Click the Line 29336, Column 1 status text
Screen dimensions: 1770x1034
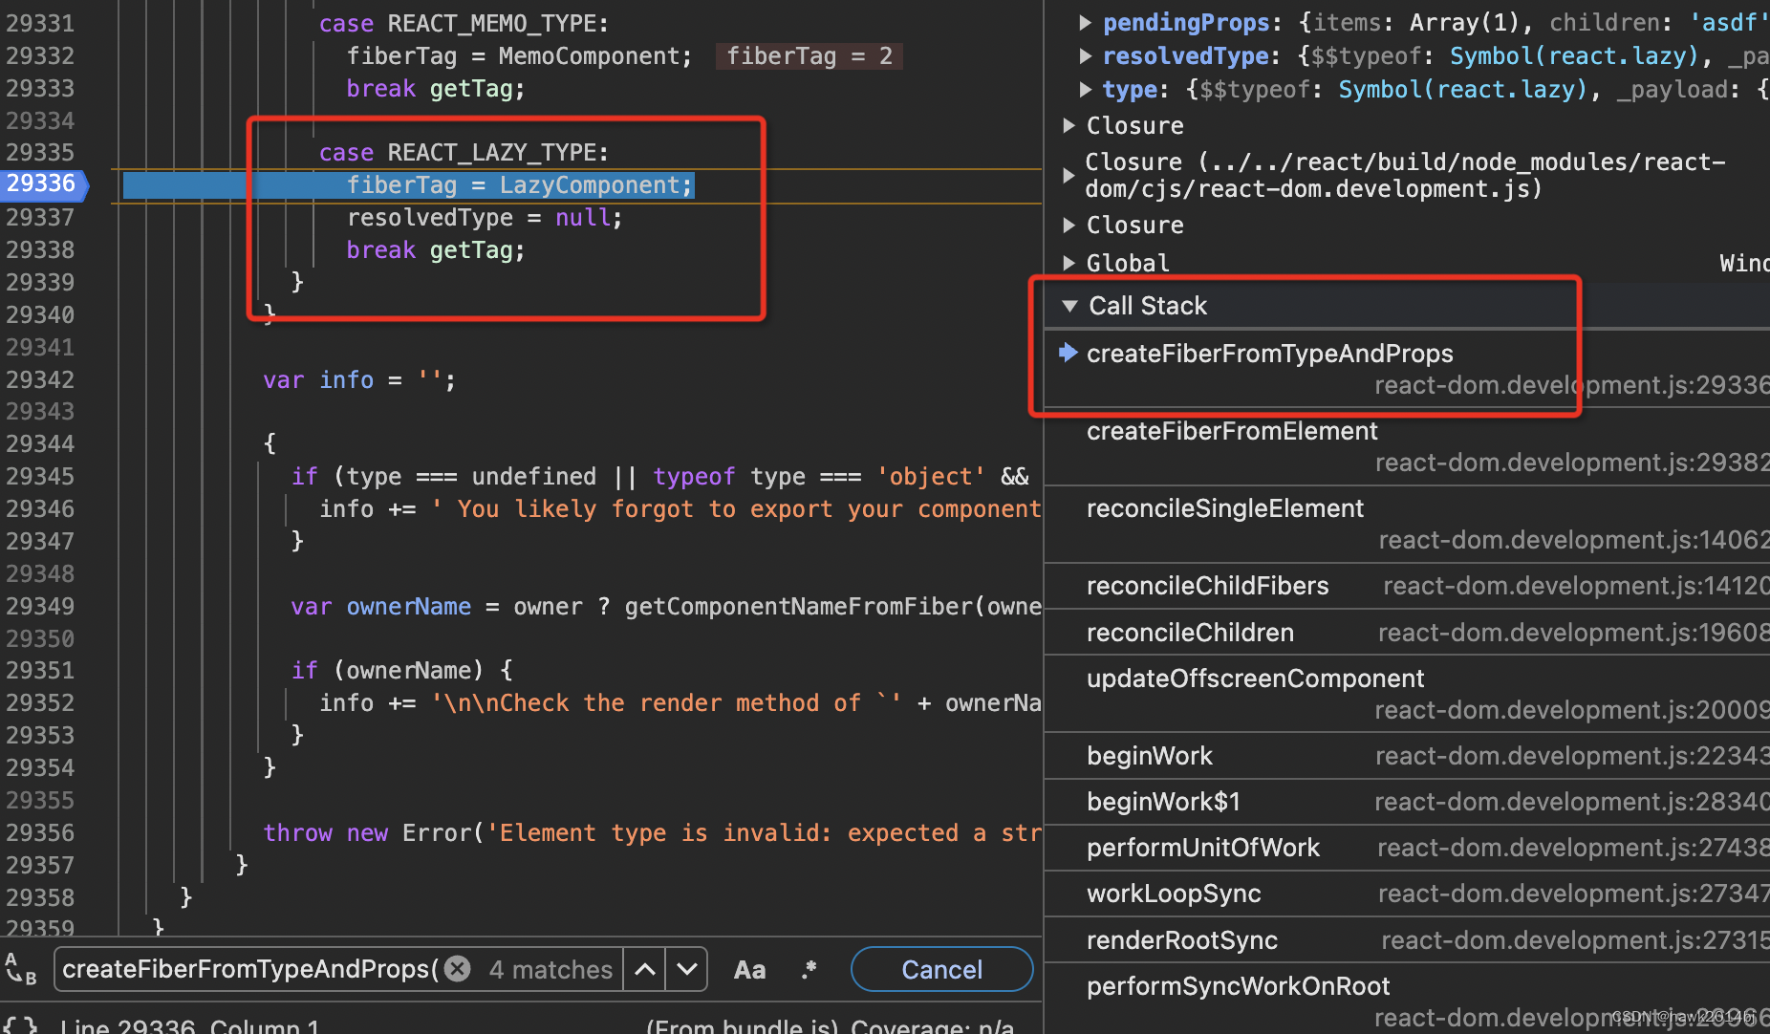coord(189,1025)
